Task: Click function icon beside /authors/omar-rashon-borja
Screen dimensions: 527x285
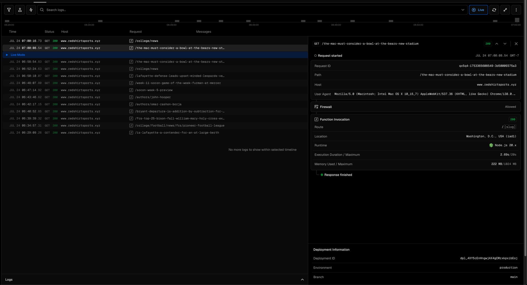Action: tap(131, 104)
